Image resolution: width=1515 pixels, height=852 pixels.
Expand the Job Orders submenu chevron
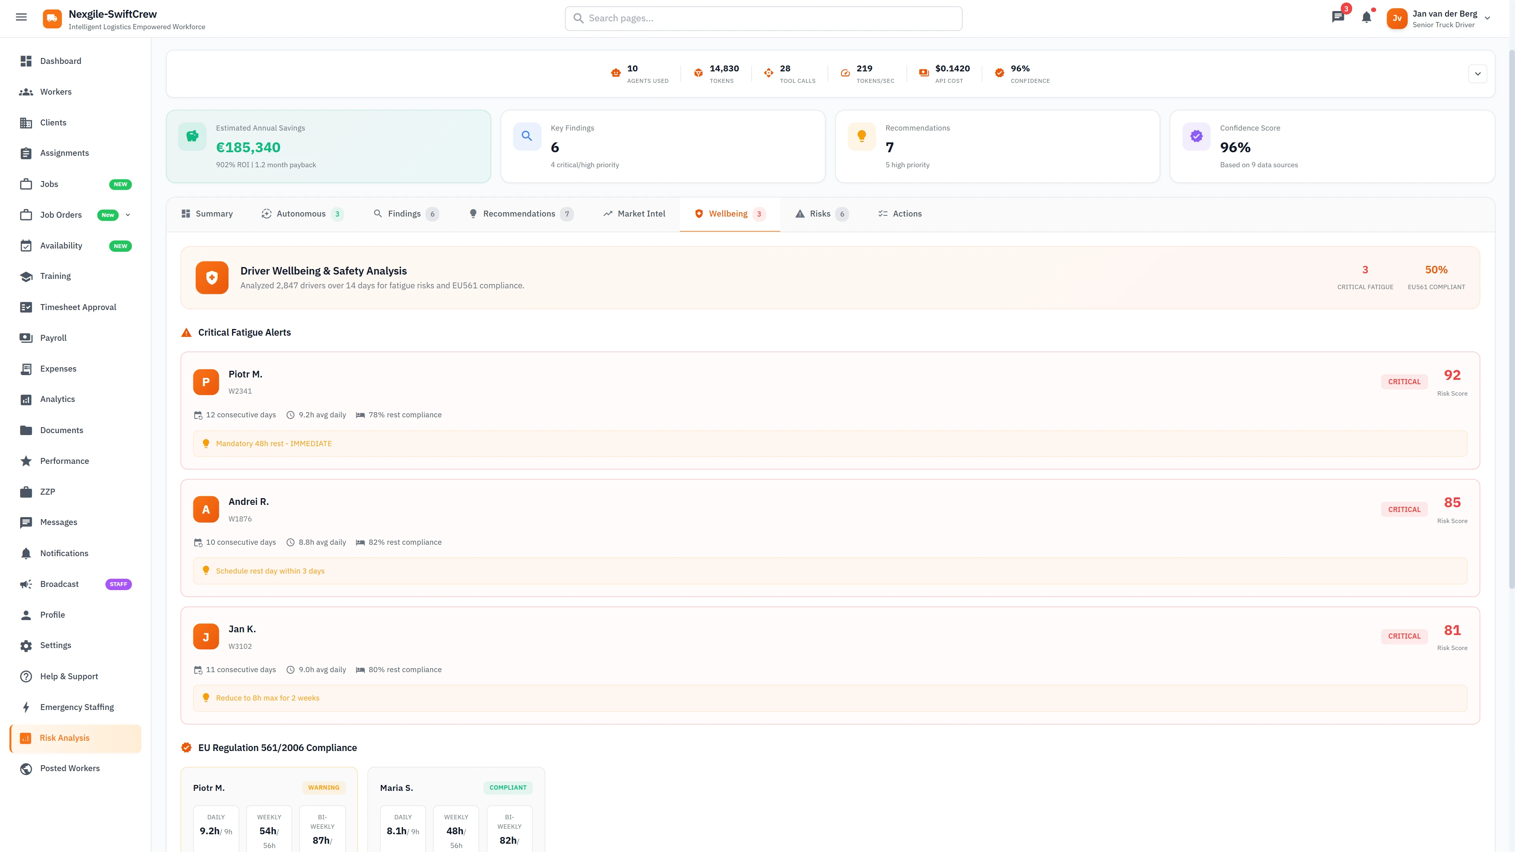pyautogui.click(x=128, y=215)
